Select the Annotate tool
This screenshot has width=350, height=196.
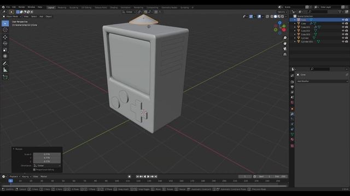click(5, 64)
